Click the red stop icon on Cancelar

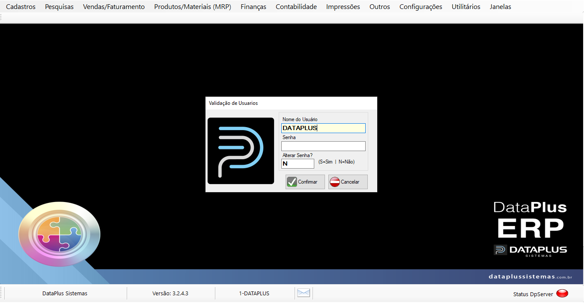335,182
